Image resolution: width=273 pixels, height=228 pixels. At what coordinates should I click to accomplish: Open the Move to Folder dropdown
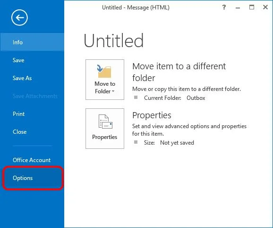[105, 80]
